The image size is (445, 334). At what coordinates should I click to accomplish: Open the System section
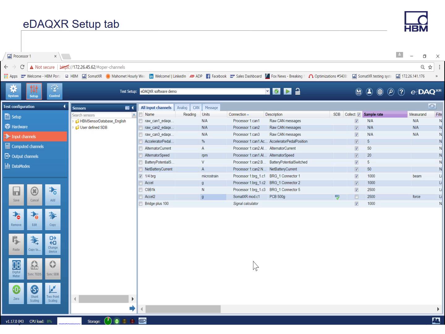13,91
